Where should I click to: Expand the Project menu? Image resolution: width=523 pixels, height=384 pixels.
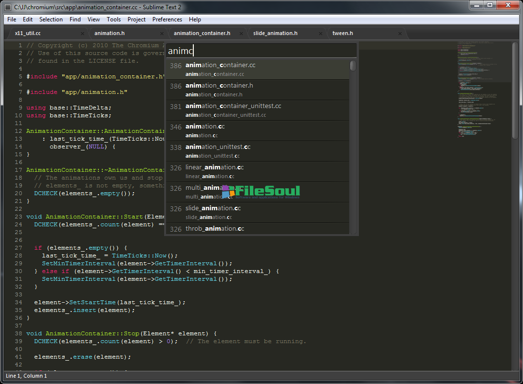click(x=136, y=19)
